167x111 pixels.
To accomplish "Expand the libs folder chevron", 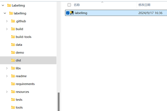I will 7,68.
